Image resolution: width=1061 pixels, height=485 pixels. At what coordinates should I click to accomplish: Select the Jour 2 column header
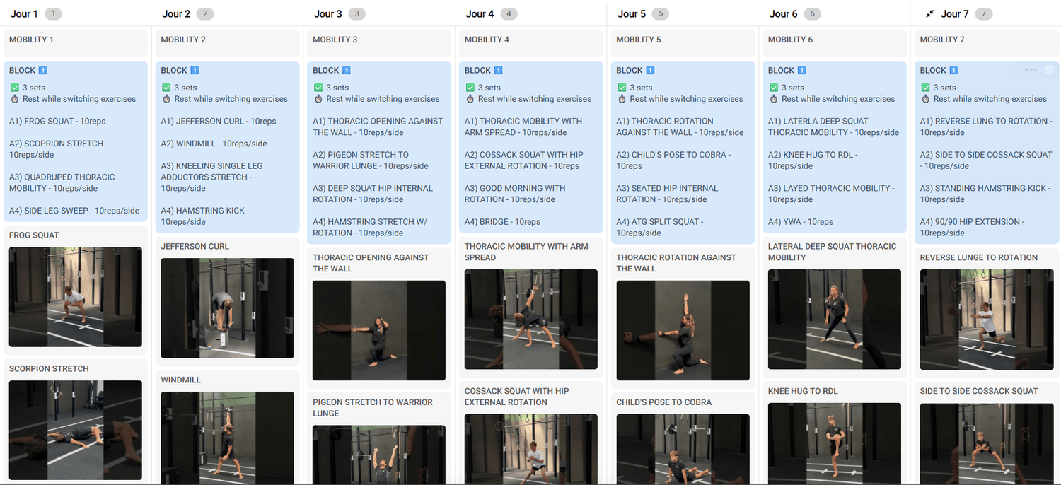pyautogui.click(x=176, y=14)
